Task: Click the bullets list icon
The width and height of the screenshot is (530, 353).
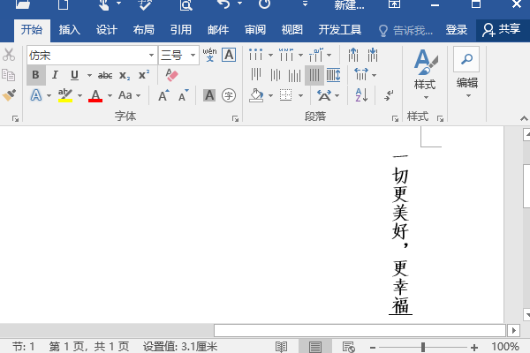Action: point(256,55)
